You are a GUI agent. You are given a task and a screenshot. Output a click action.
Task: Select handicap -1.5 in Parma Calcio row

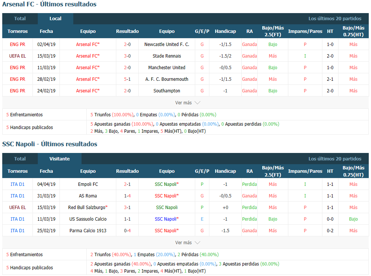(x=225, y=231)
